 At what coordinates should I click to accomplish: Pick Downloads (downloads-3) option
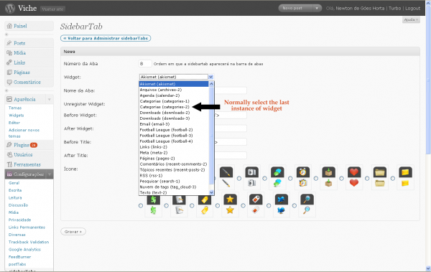[164, 118]
